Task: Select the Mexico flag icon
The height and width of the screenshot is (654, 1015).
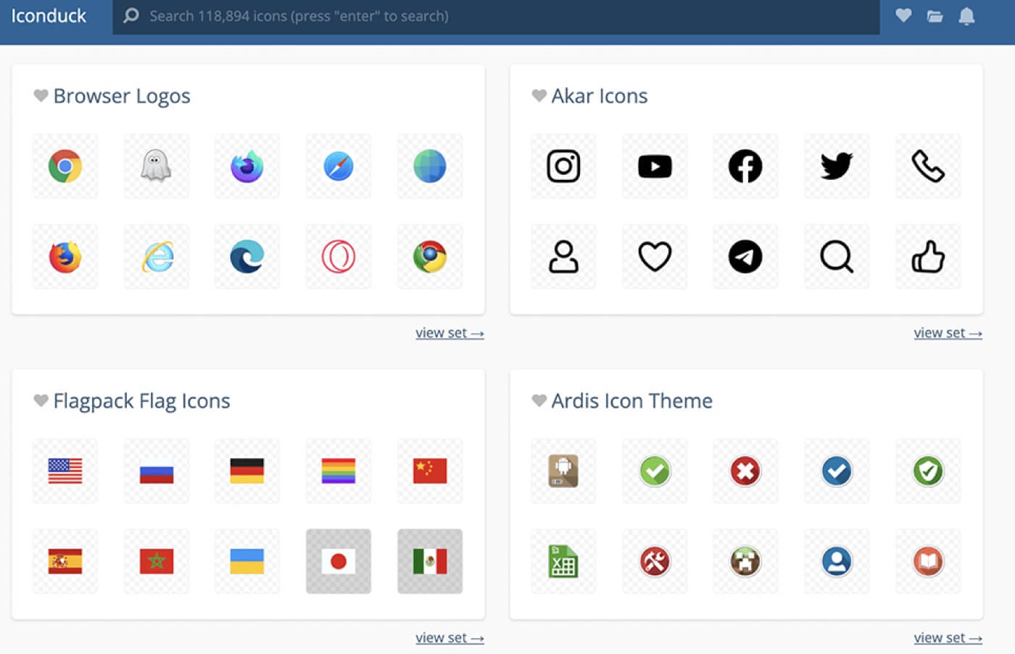Action: [430, 561]
